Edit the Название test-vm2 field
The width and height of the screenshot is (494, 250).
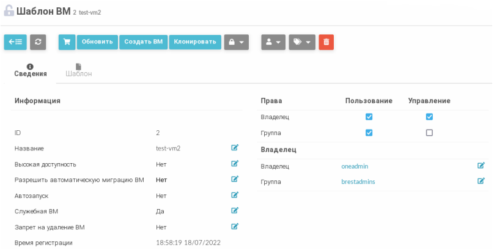[234, 148]
